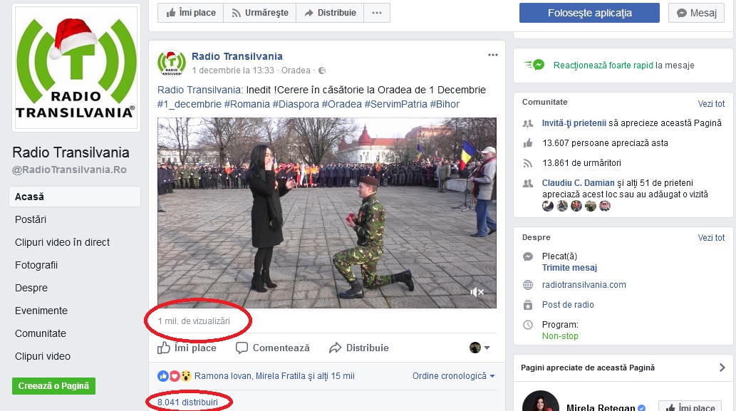Open Vezi tot in Comunitate panel

[711, 104]
